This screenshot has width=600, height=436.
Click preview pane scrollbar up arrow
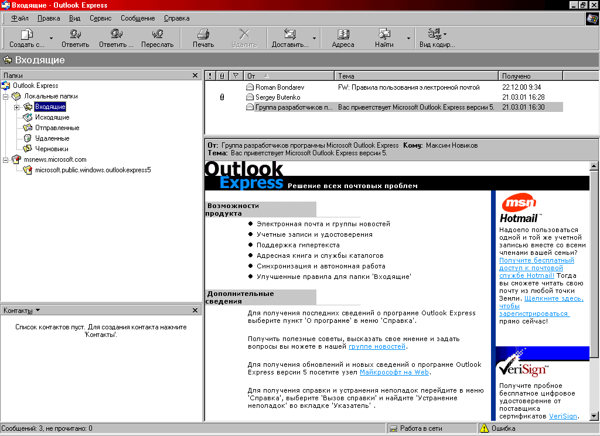tap(594, 166)
